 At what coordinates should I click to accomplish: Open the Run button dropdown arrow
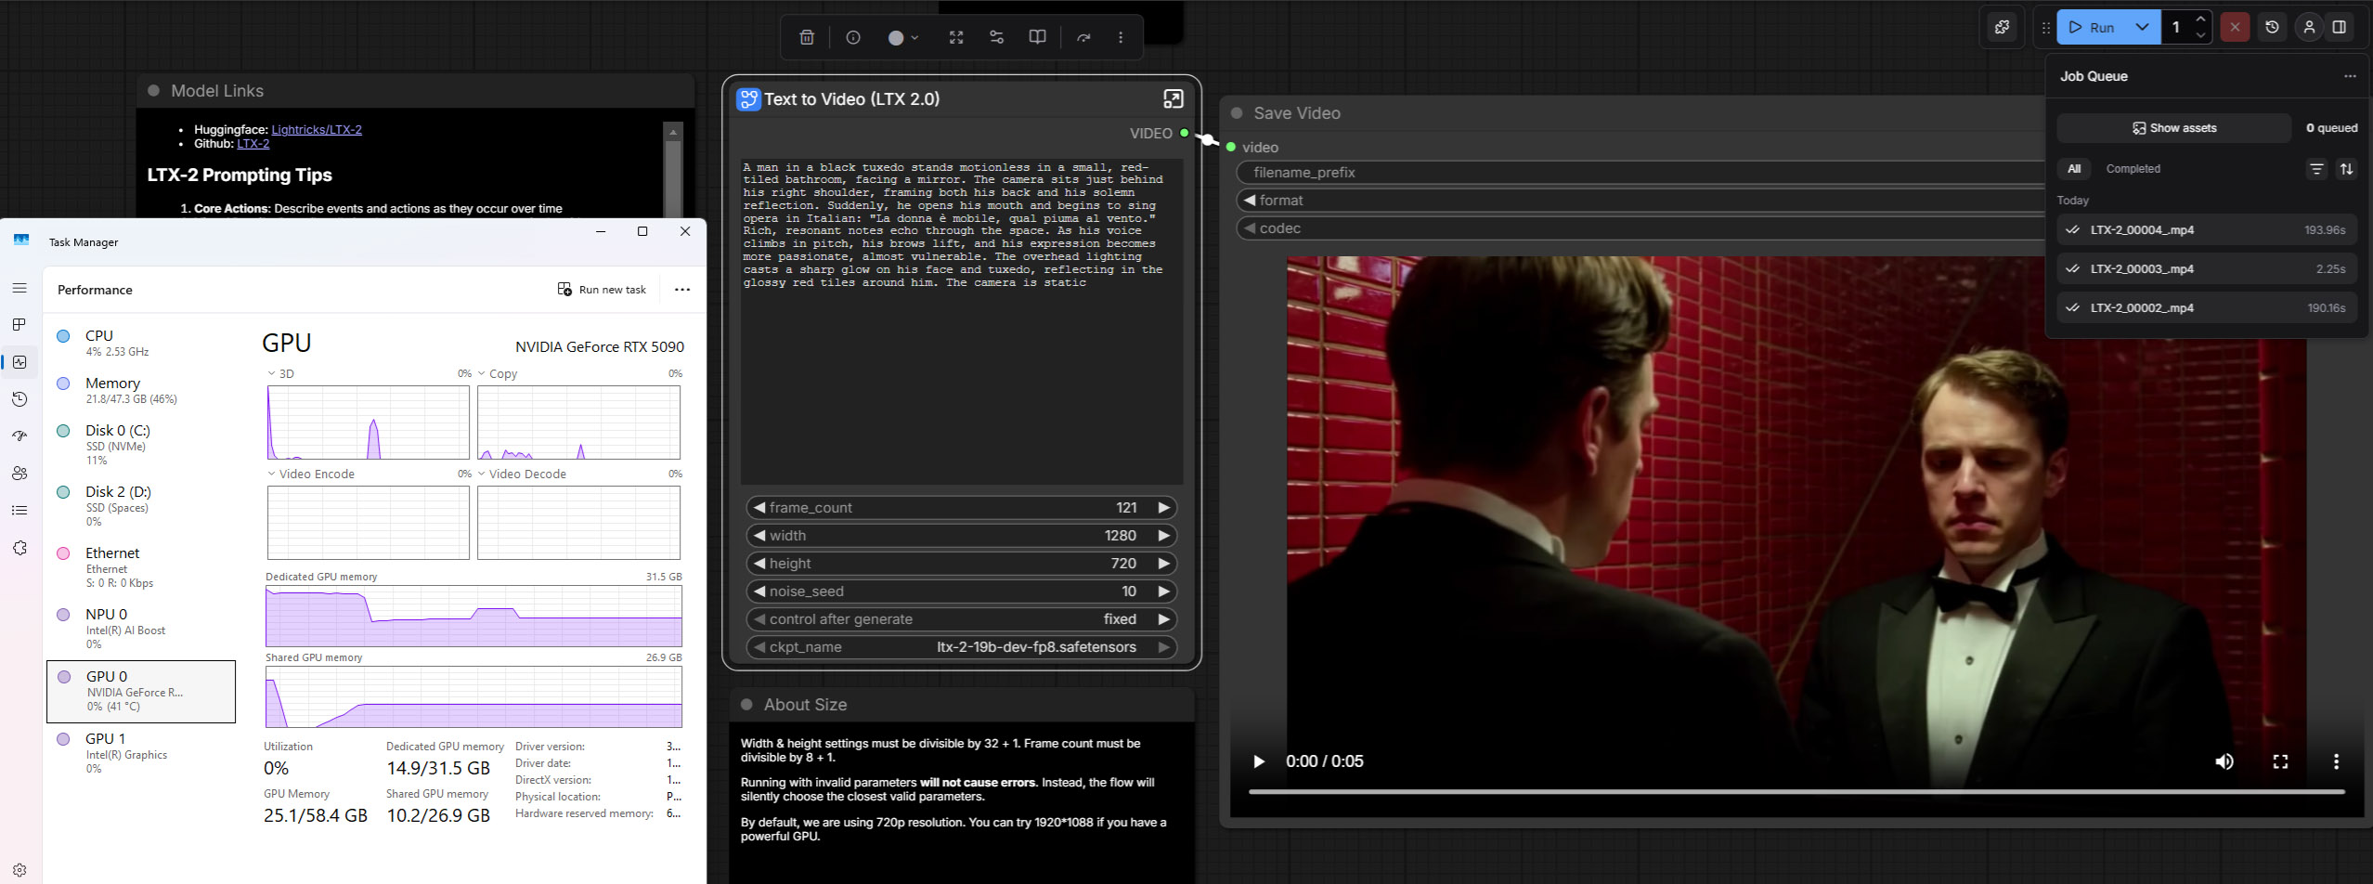(x=2142, y=28)
